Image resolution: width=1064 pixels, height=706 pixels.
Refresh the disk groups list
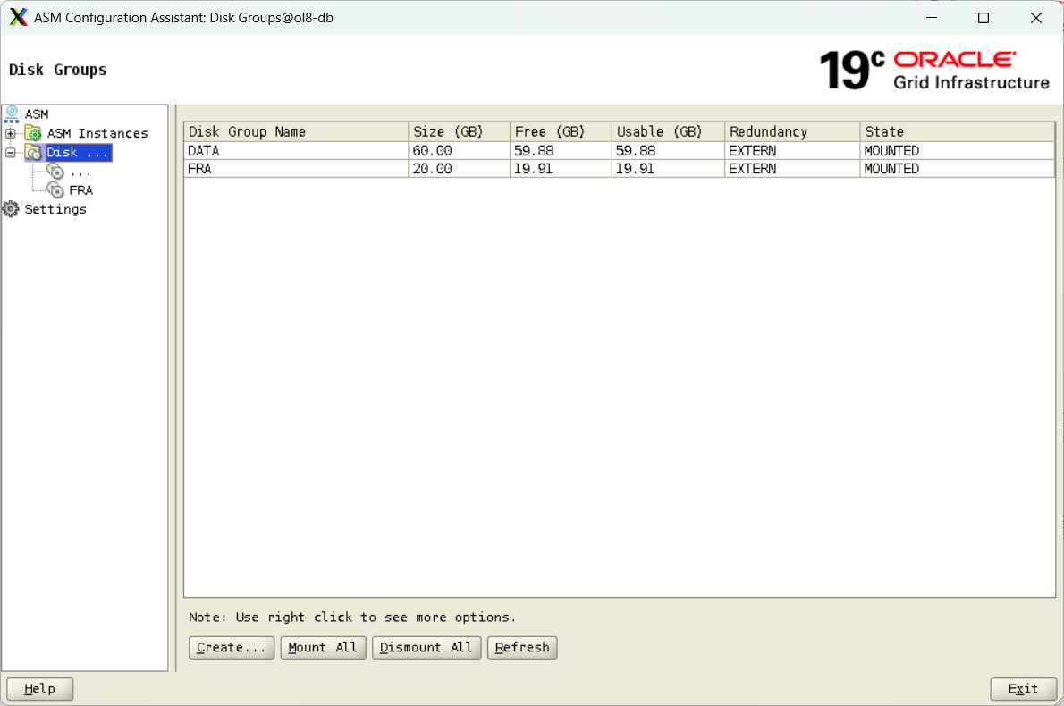coord(522,648)
